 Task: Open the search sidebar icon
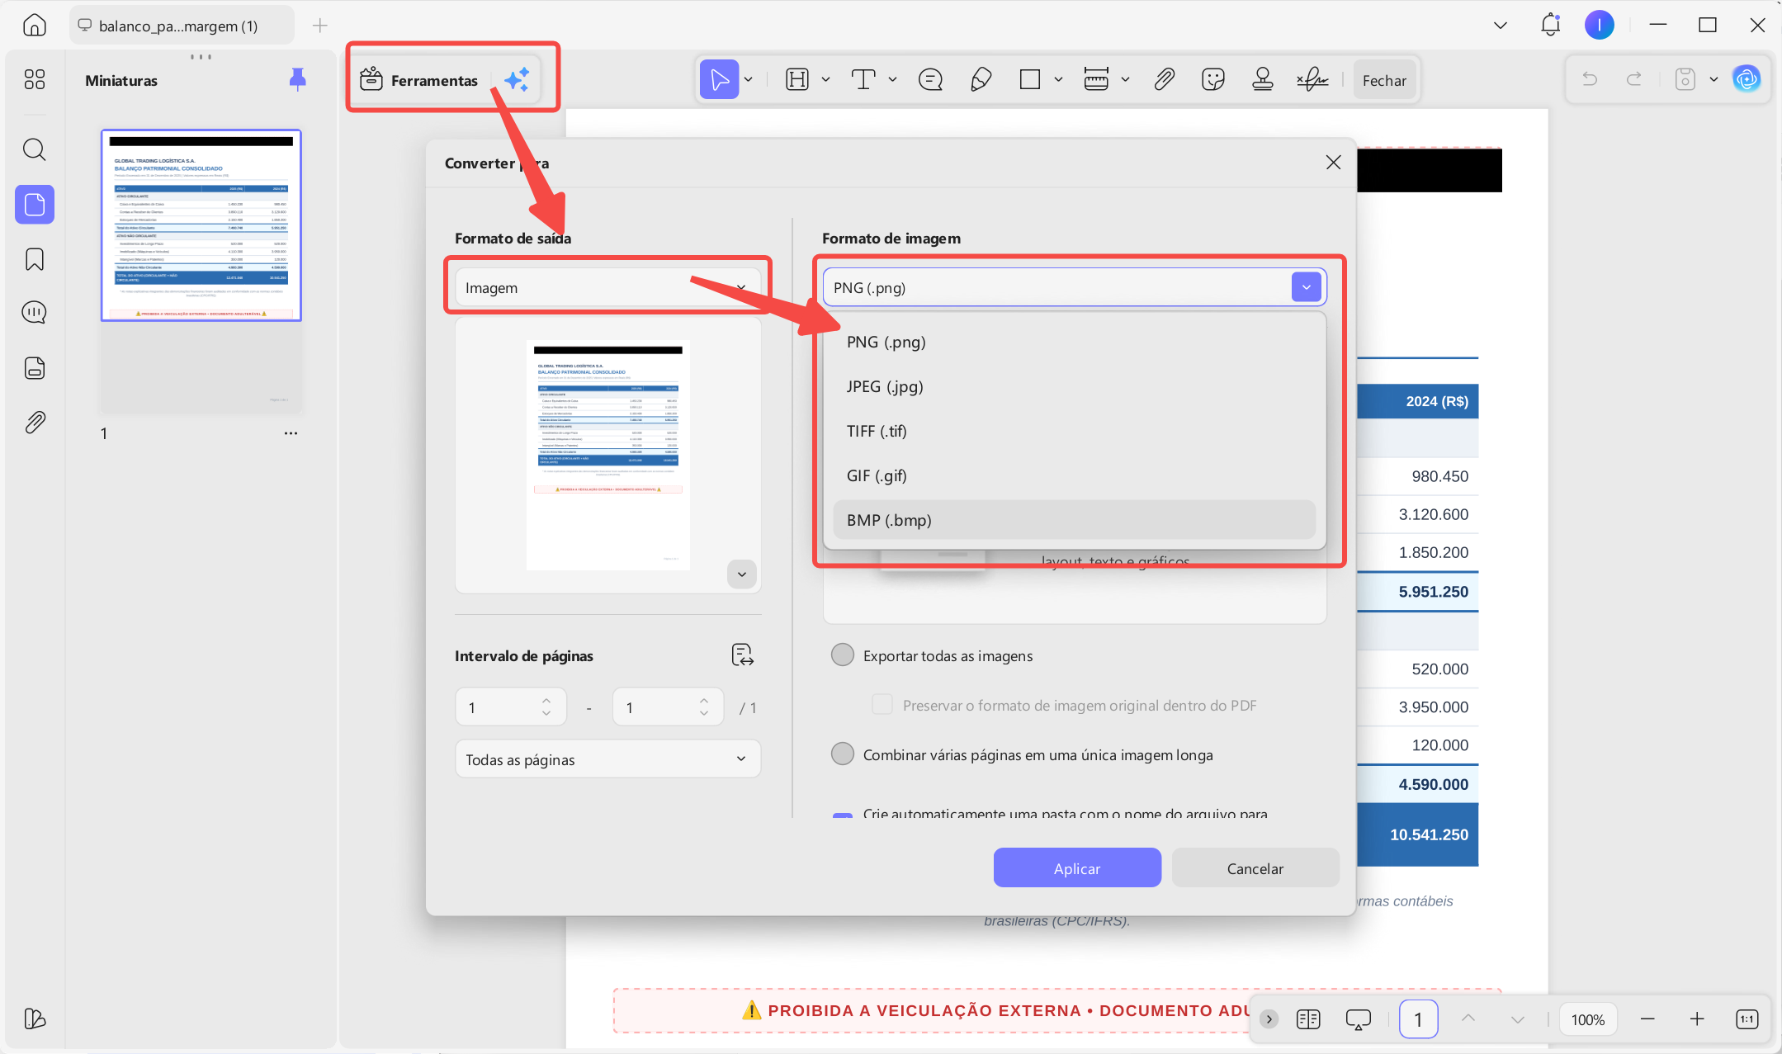(34, 149)
